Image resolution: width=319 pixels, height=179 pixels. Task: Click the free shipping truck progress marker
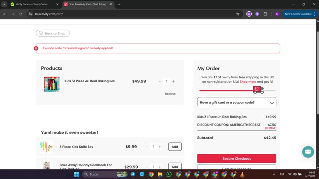pos(258,89)
